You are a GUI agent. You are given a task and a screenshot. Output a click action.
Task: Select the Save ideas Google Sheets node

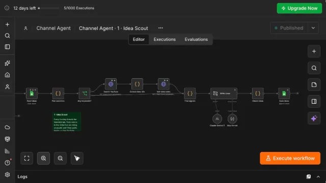[284, 94]
